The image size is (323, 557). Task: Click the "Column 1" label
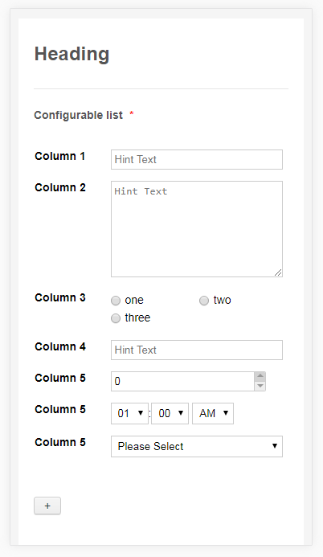(x=59, y=156)
